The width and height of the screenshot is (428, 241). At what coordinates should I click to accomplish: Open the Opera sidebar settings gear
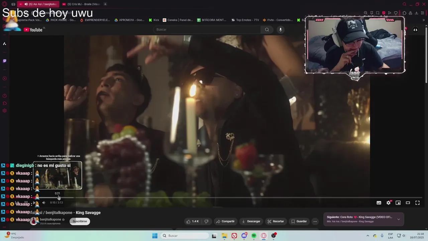(4, 111)
